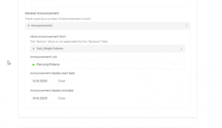
Task: Remove the selected Parrying Polanyi link
Action: 173,65
